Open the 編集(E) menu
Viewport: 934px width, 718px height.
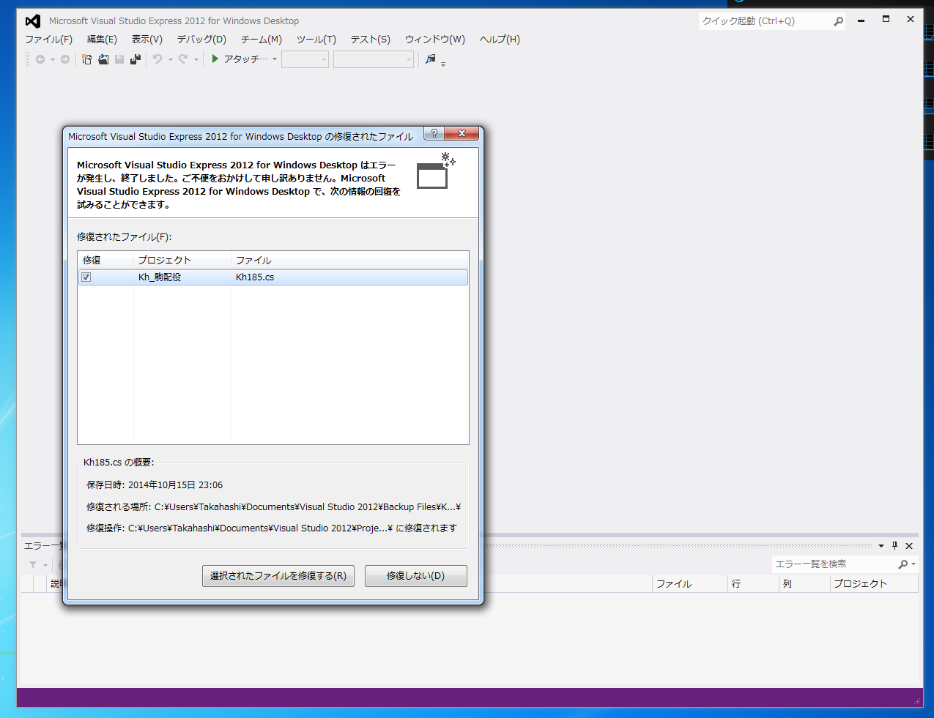coord(102,40)
